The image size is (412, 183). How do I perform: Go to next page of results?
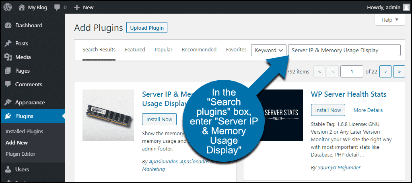click(385, 71)
